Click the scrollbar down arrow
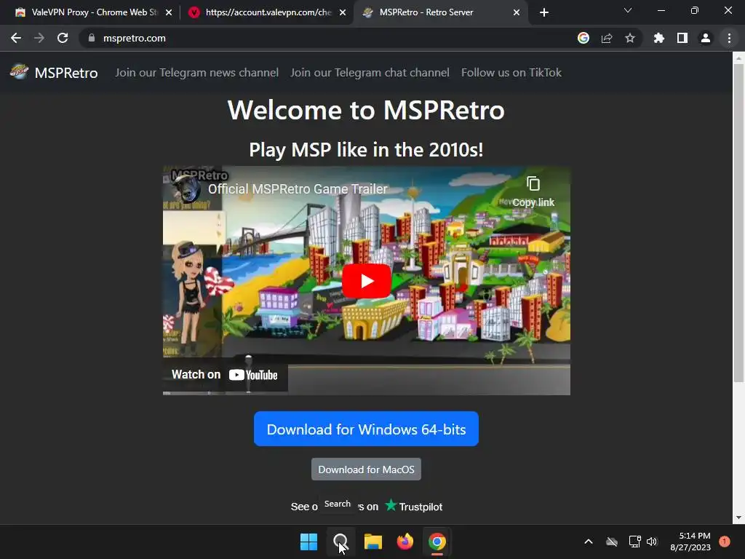 coord(738,518)
